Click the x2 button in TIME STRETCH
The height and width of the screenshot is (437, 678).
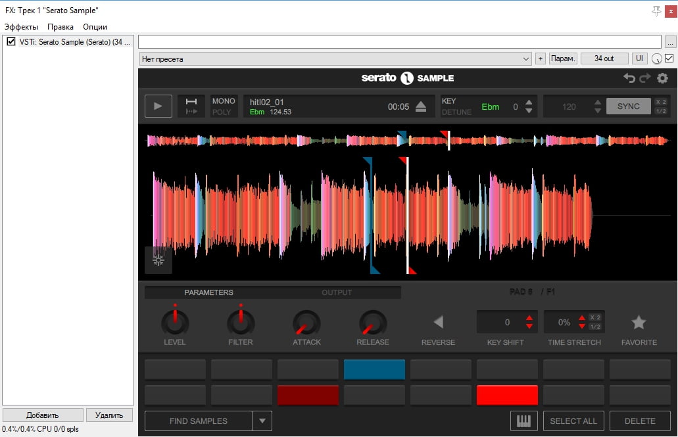595,317
